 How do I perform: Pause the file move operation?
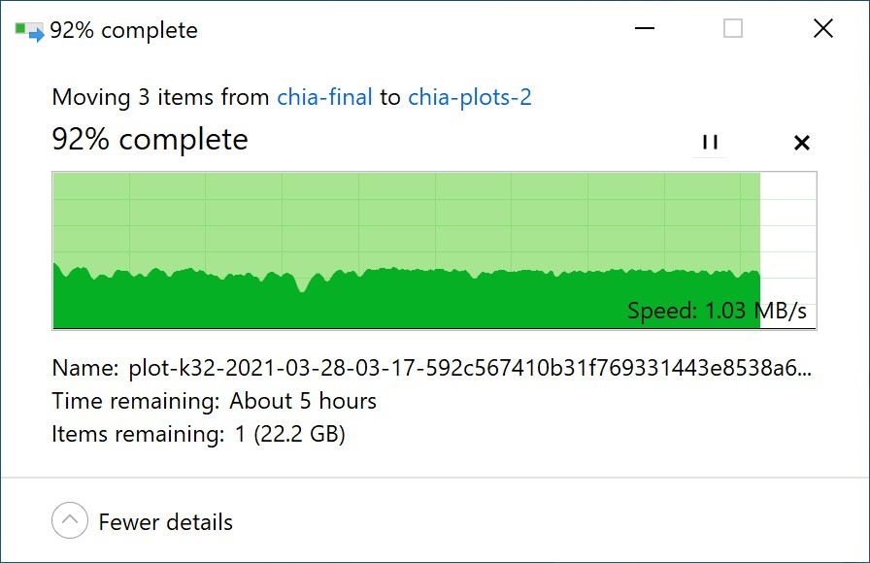pos(710,143)
